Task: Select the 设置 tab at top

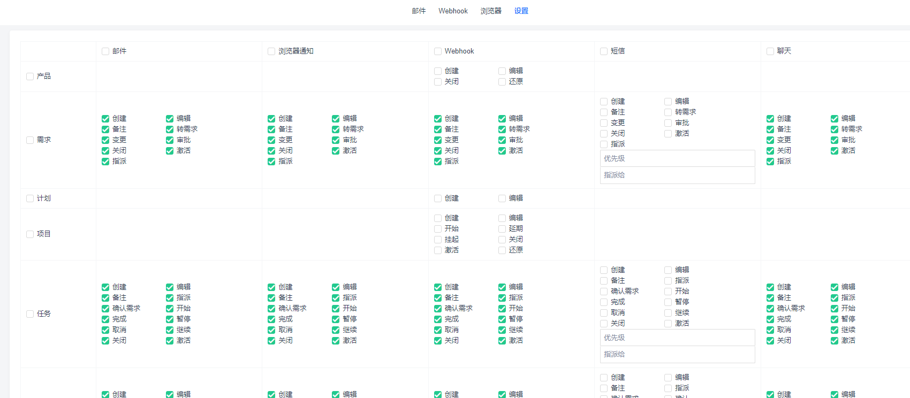Action: [x=521, y=11]
